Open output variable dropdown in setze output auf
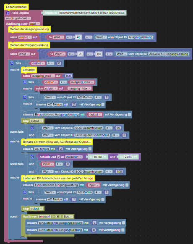Viewport: 193px width, 244px height. [x=25, y=37]
